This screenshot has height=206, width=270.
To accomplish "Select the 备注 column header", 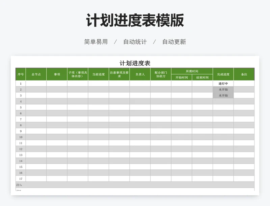I will [244, 74].
